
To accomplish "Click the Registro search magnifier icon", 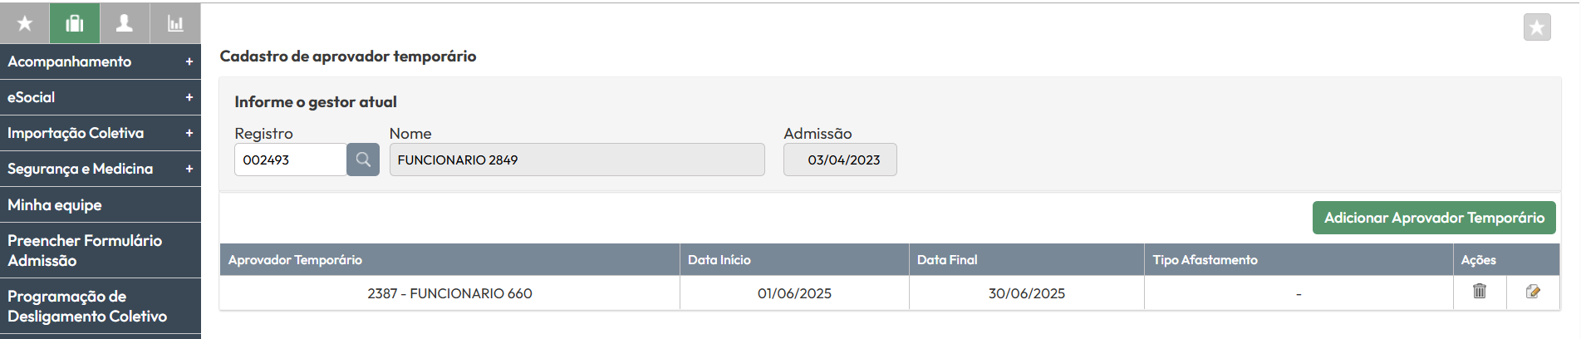I will 363,160.
